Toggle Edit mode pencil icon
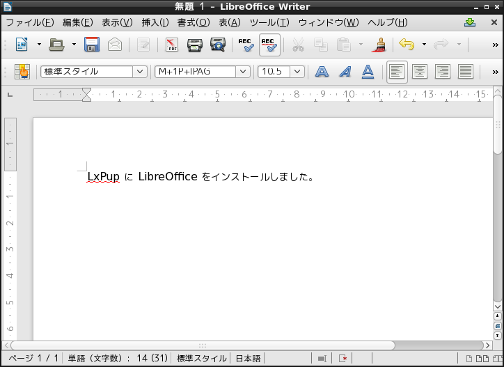The image size is (504, 367). click(x=143, y=45)
